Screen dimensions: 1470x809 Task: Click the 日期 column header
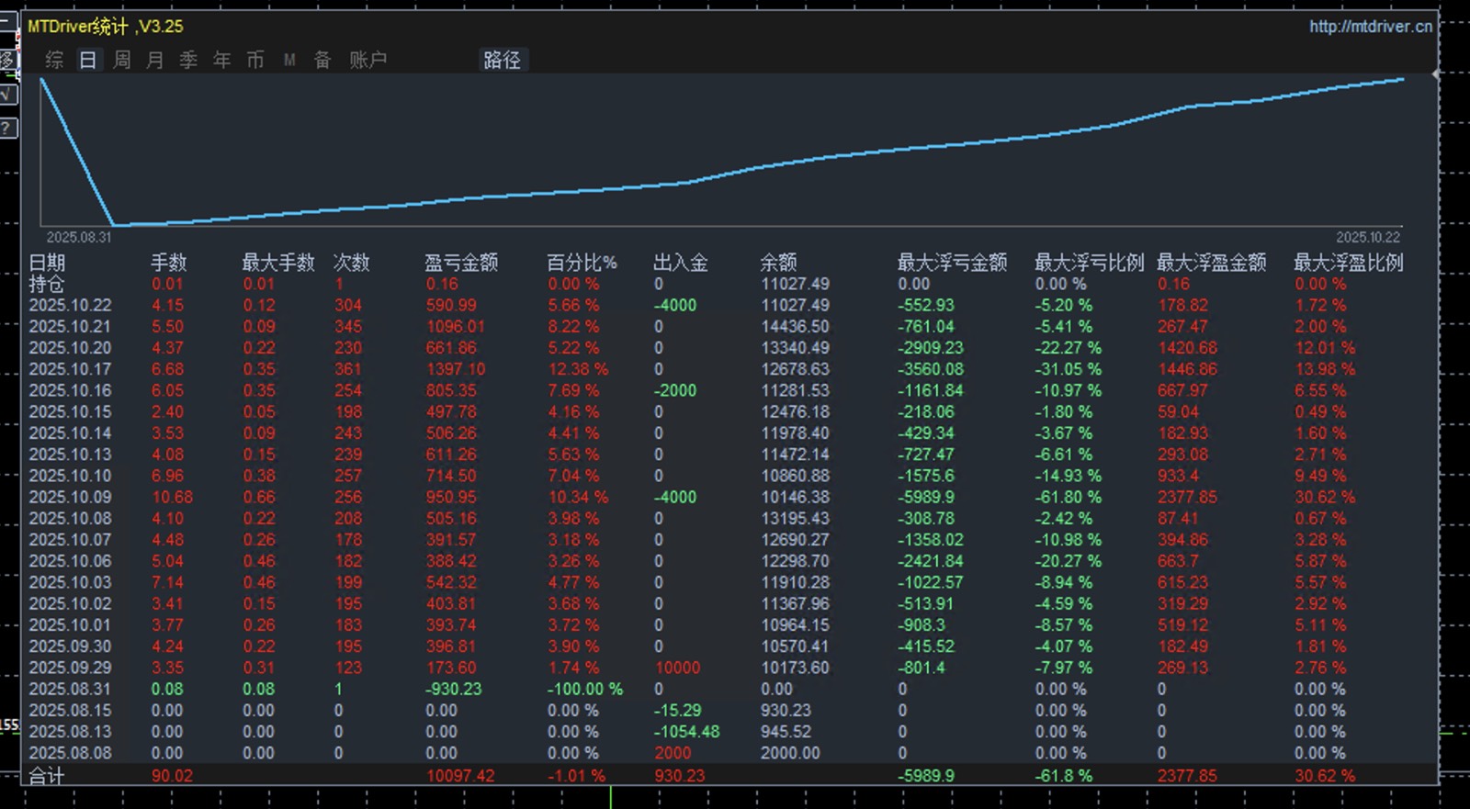click(x=47, y=264)
